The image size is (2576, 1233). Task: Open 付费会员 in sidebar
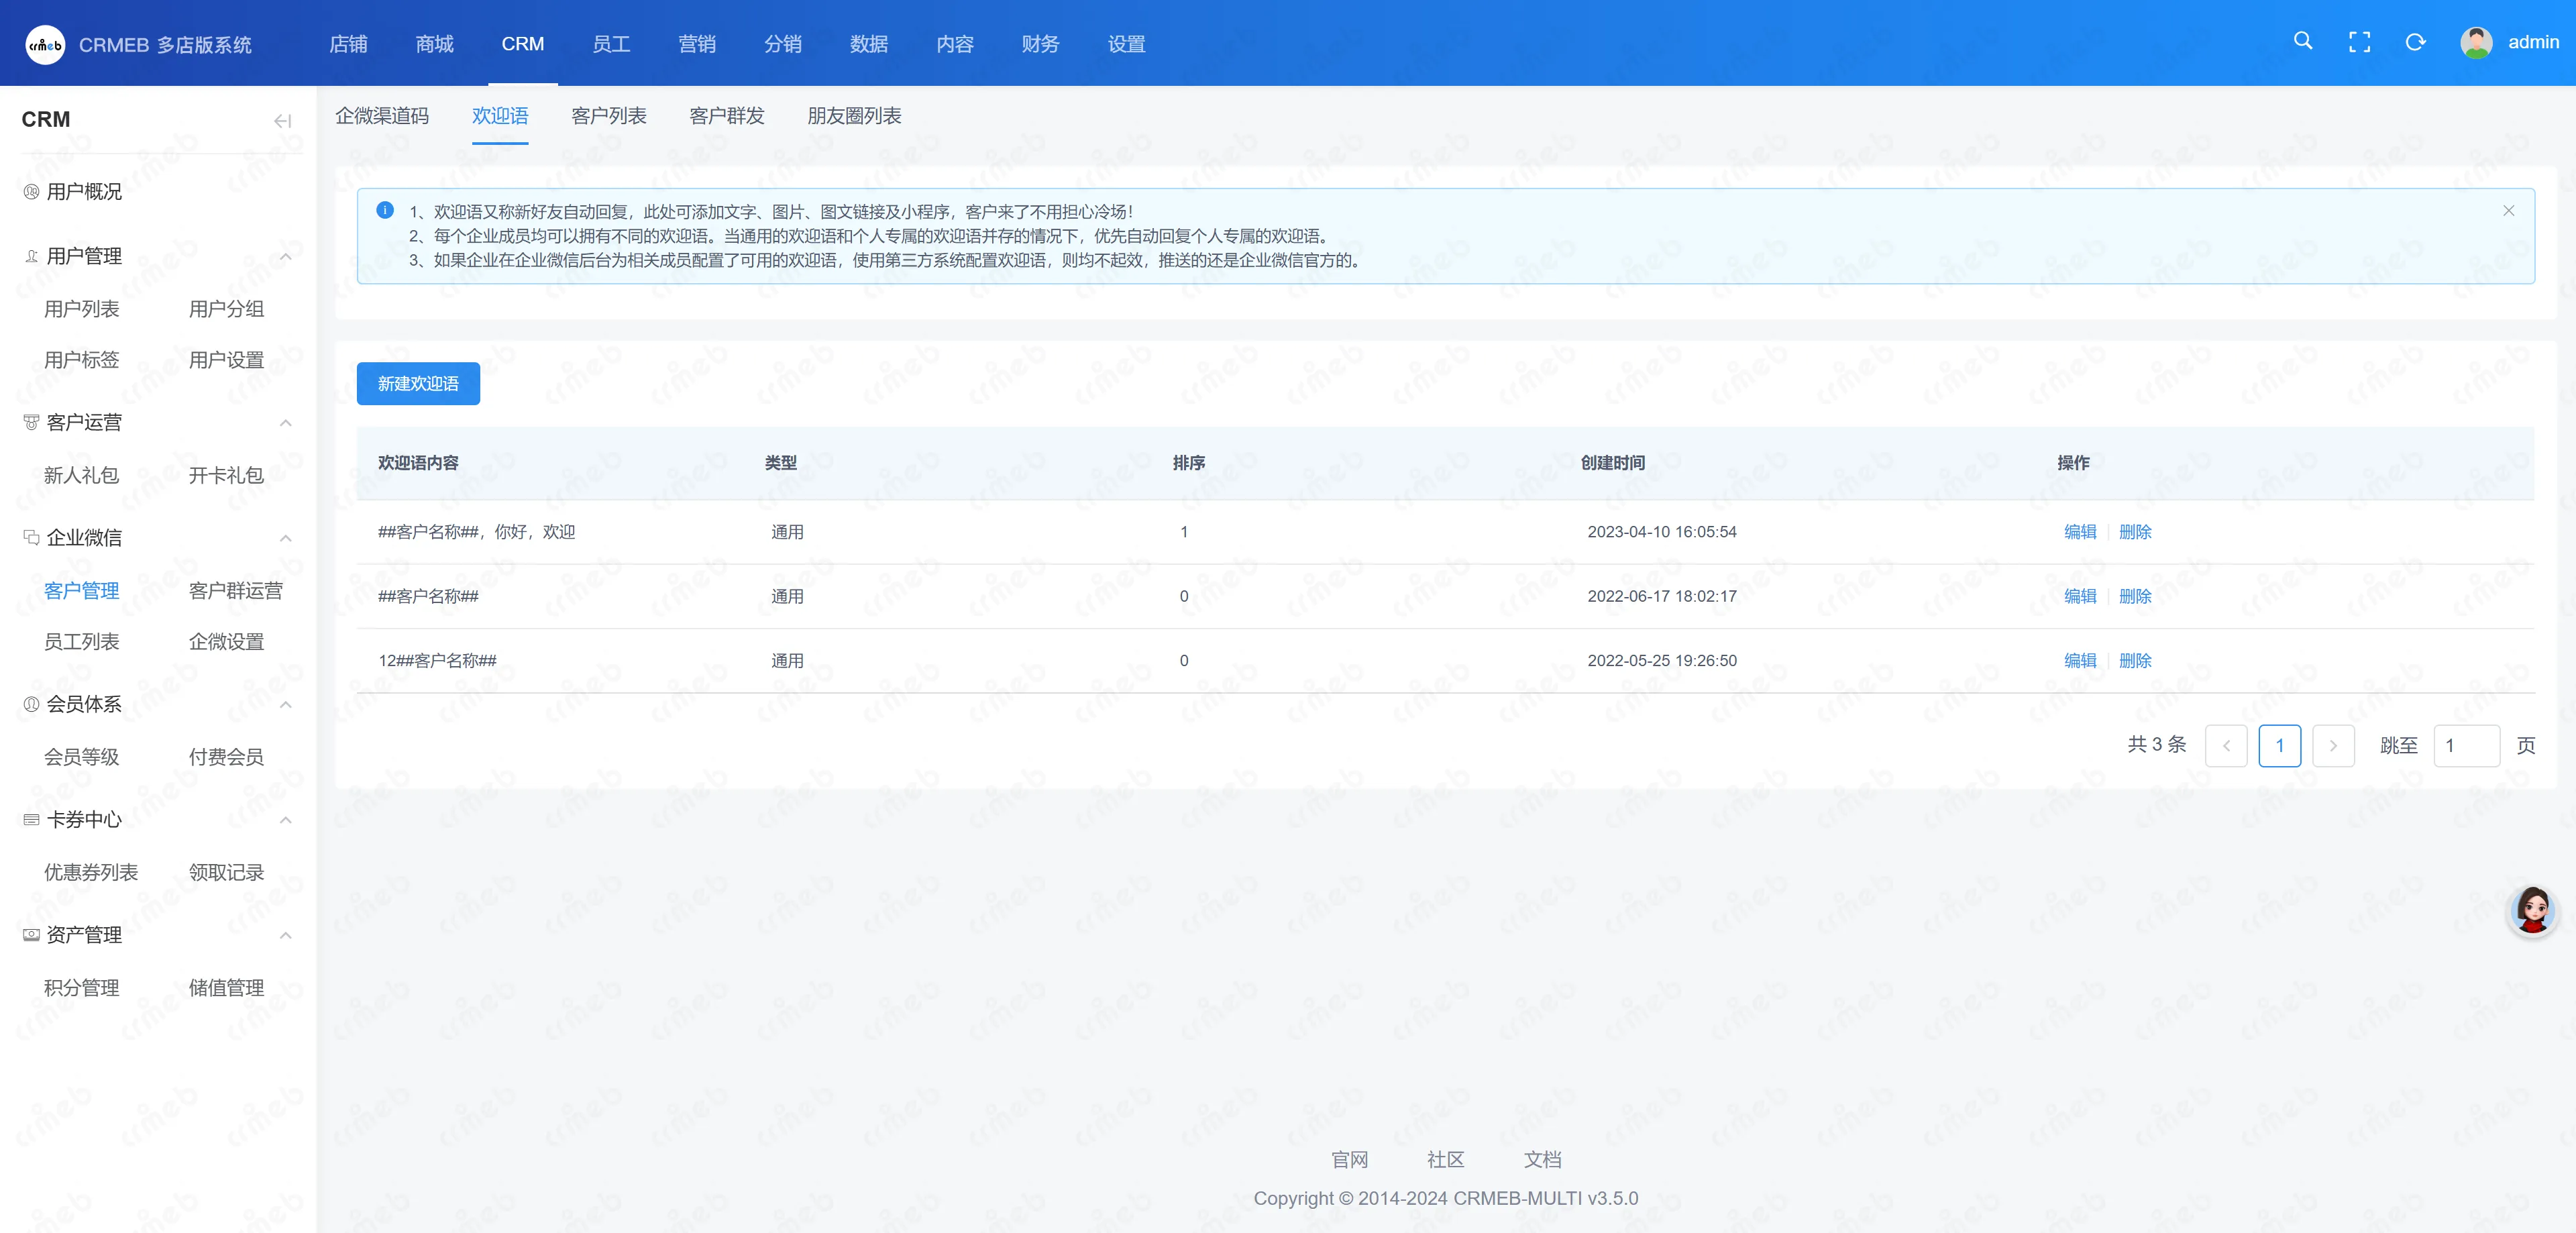click(227, 757)
